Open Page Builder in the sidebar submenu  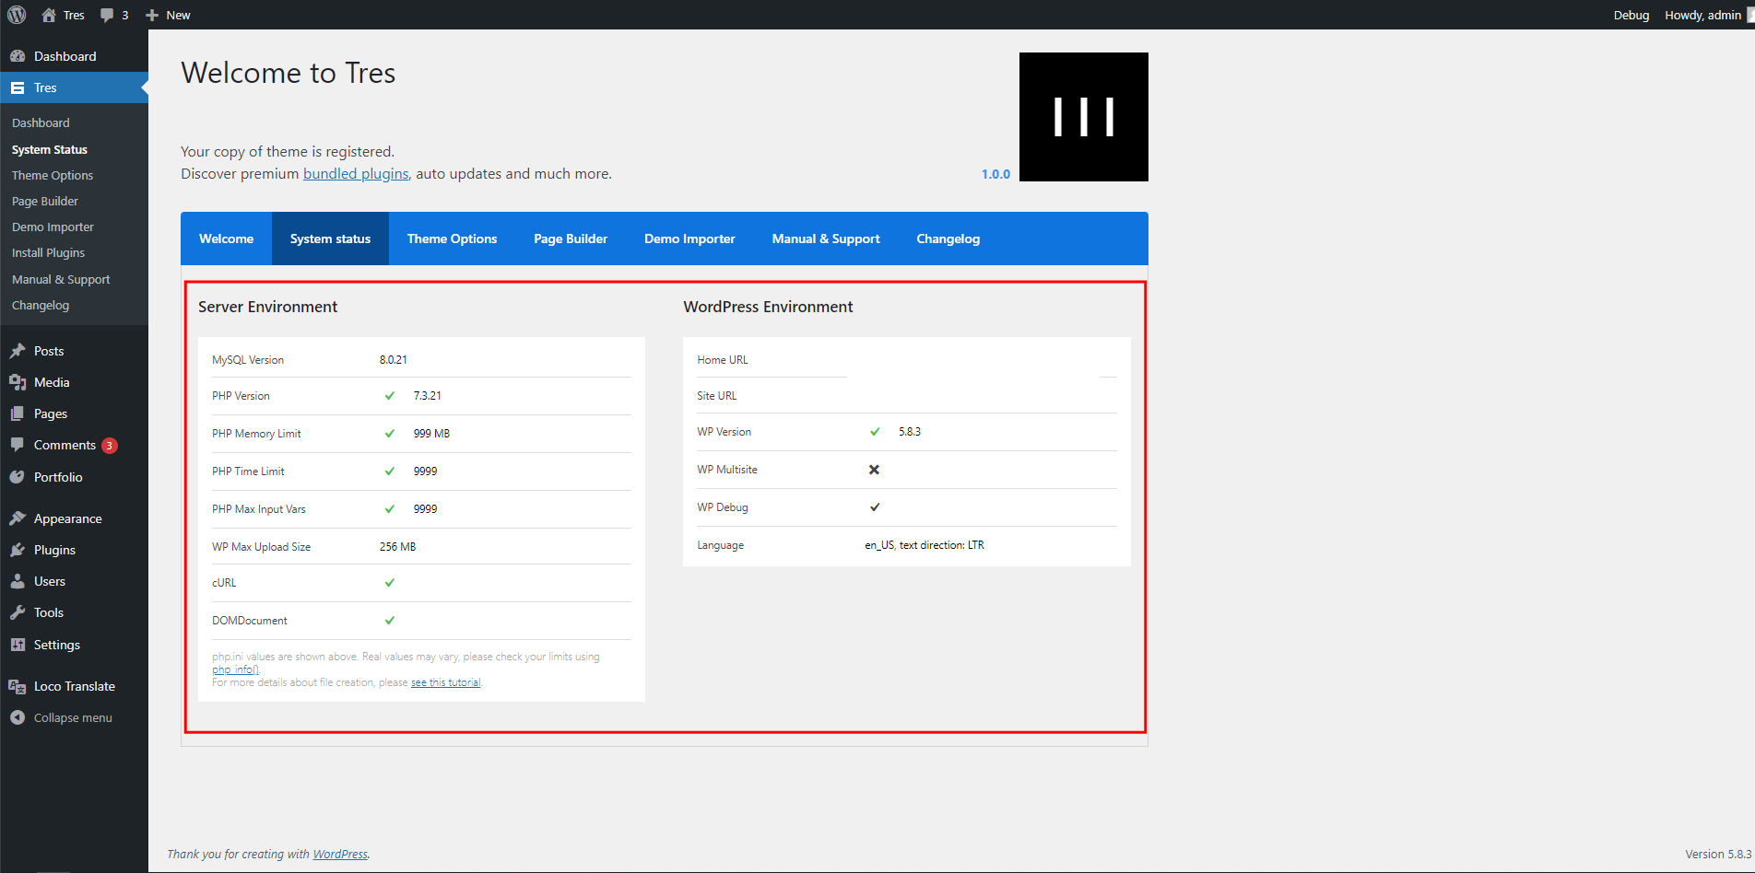45,201
